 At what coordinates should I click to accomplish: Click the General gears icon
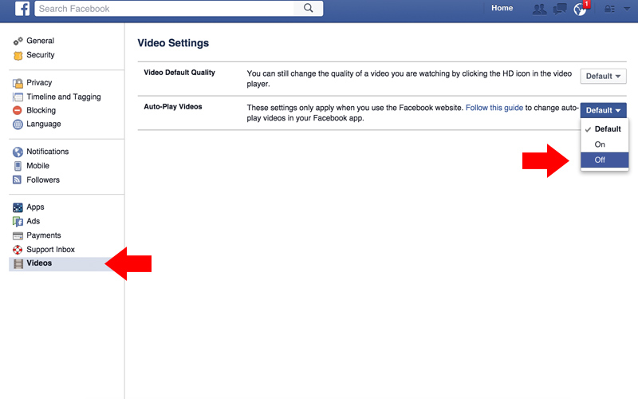18,41
